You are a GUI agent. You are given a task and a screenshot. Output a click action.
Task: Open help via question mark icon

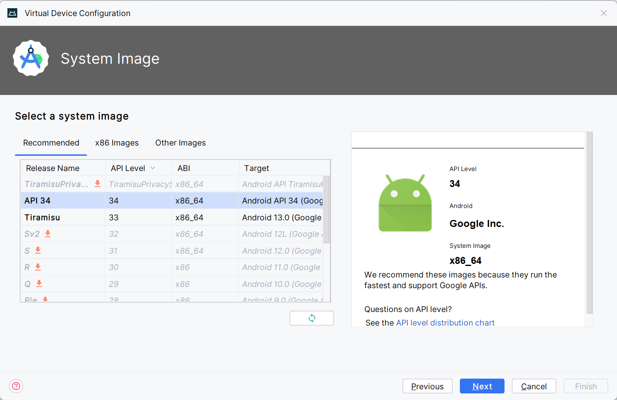pos(16,386)
